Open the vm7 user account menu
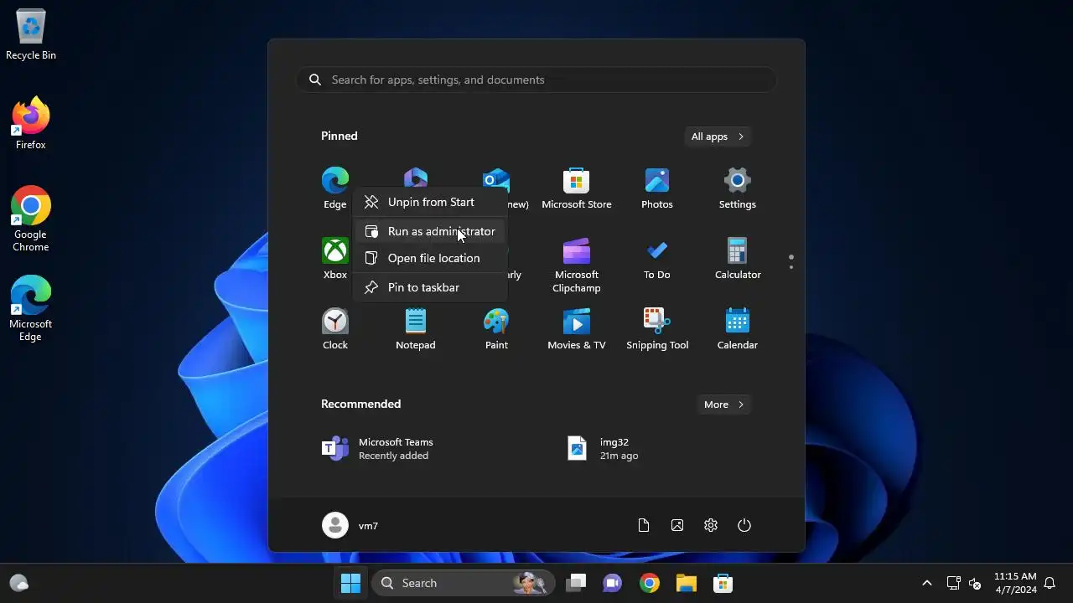This screenshot has width=1073, height=603. point(350,525)
